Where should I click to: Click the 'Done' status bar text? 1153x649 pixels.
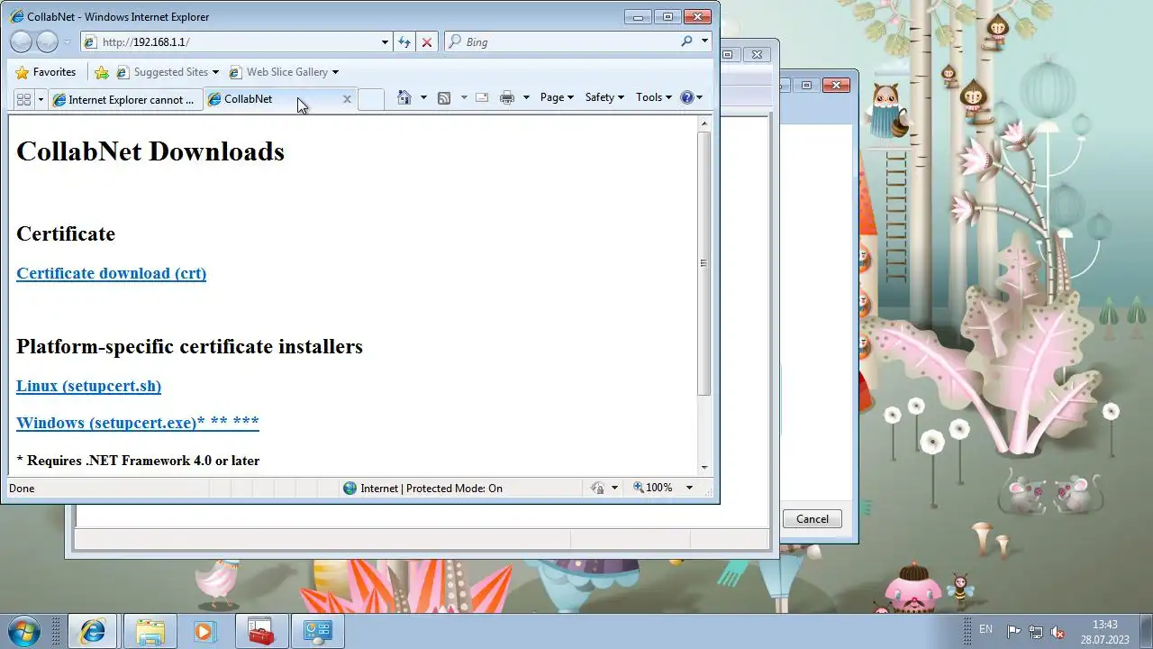(22, 488)
